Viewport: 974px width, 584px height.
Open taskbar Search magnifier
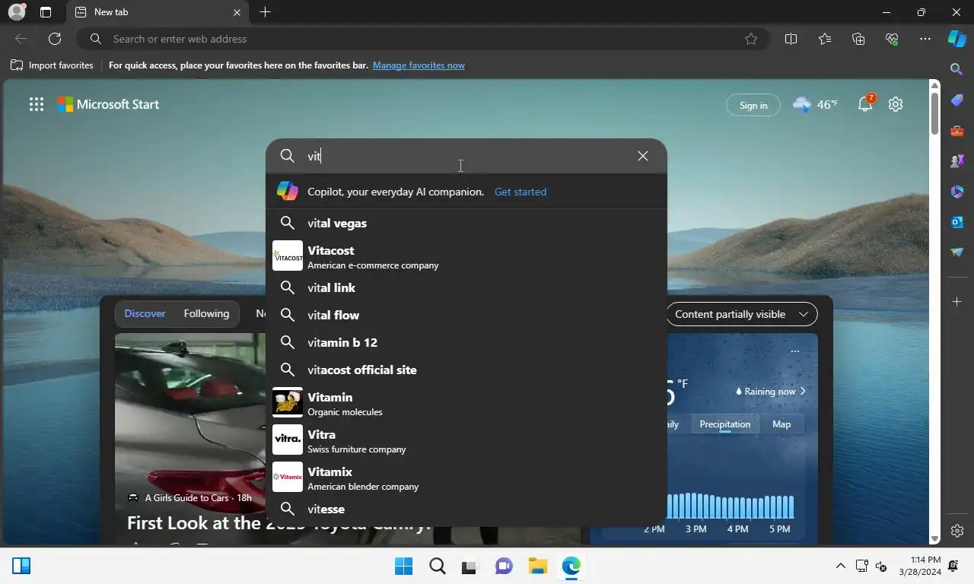pyautogui.click(x=437, y=566)
